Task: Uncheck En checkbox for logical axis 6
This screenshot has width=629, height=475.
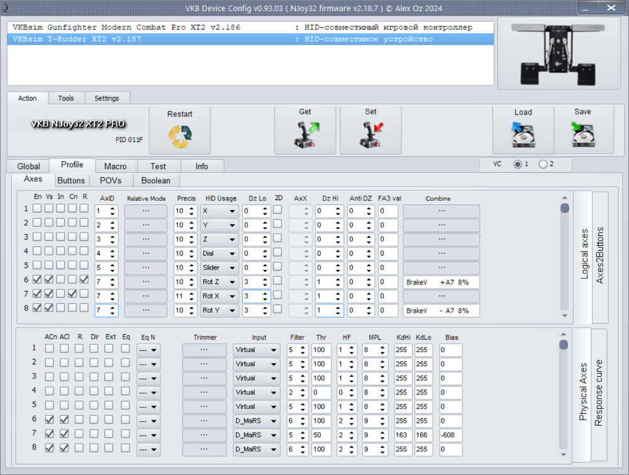Action: pyautogui.click(x=37, y=279)
